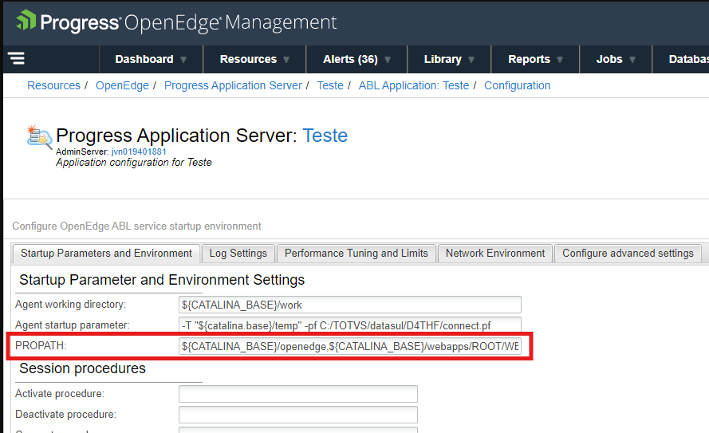
Task: Switch to Log Settings tab
Action: coord(238,253)
